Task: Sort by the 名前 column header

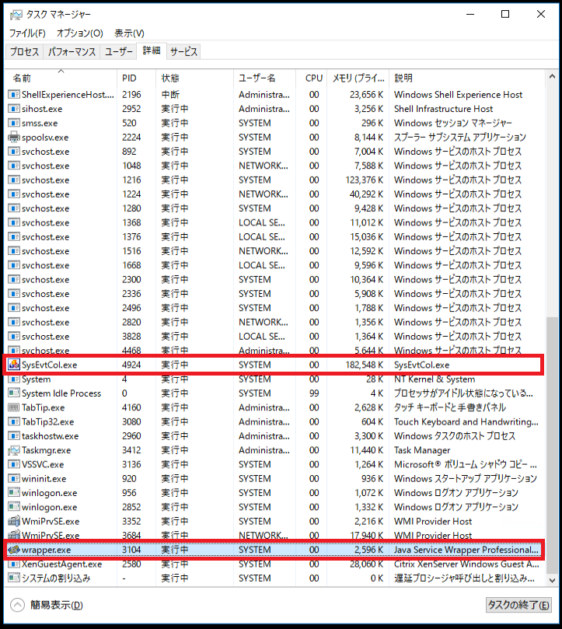Action: tap(61, 78)
